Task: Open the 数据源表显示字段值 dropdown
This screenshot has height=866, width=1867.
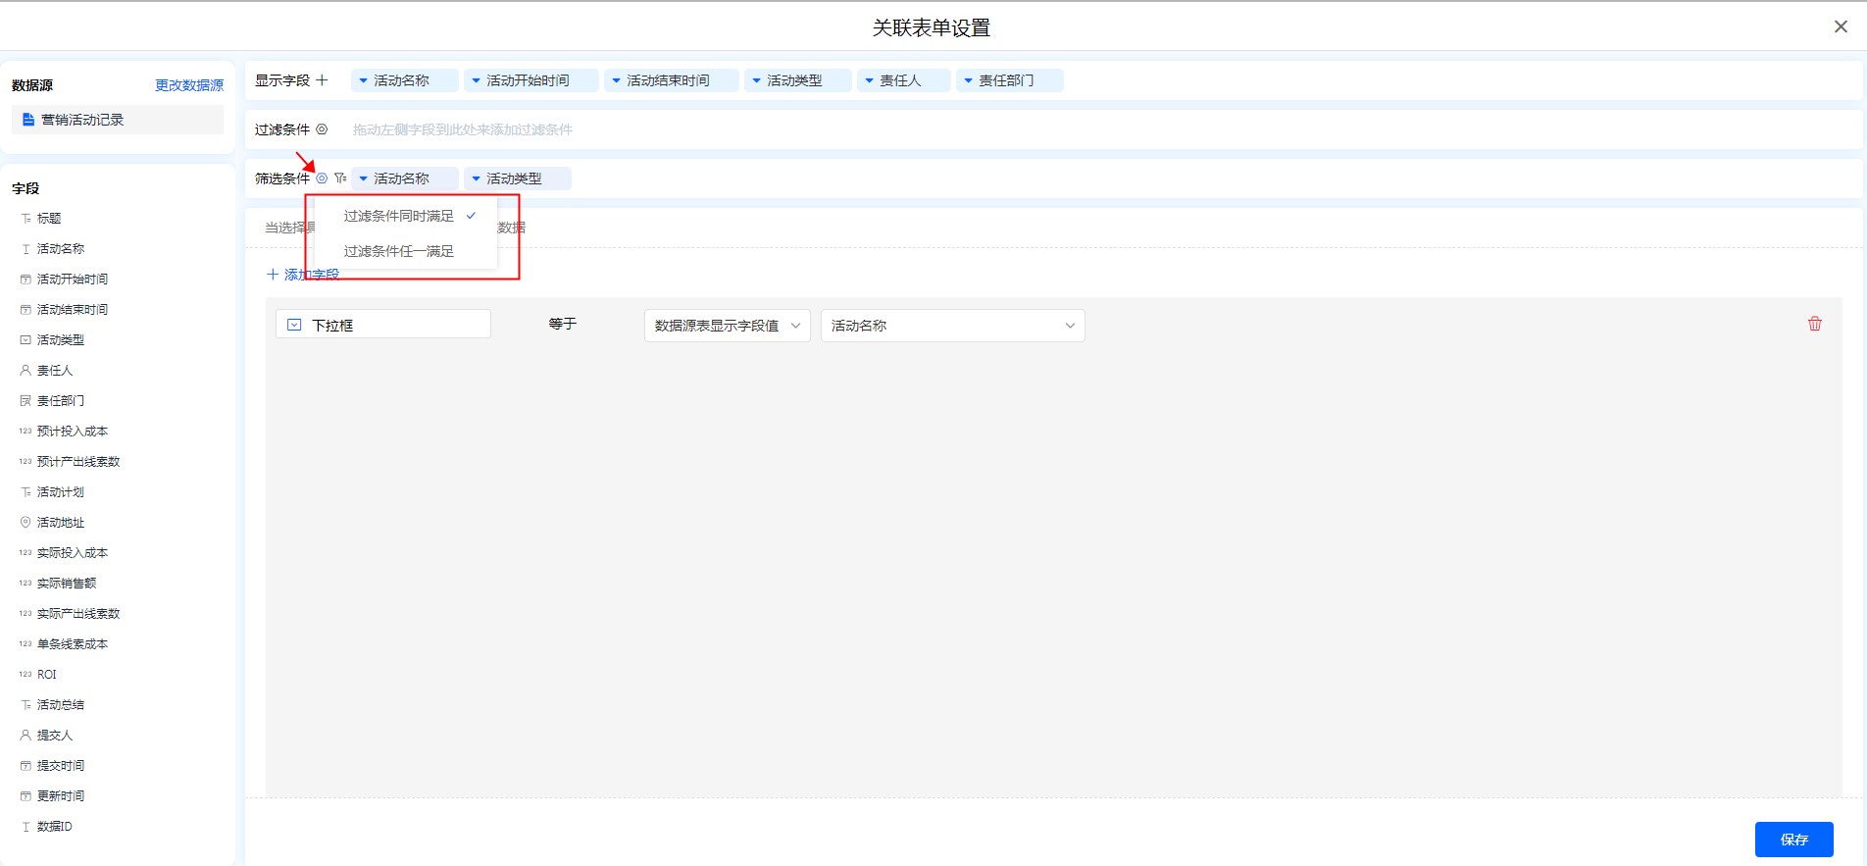Action: pyautogui.click(x=727, y=326)
